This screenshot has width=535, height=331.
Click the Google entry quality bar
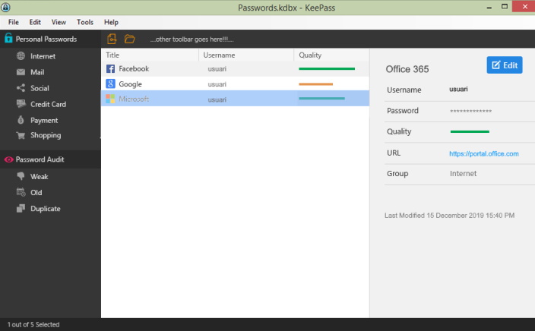click(316, 84)
